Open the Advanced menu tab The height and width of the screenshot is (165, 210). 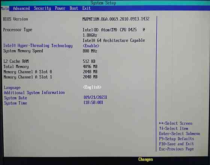(x=21, y=9)
